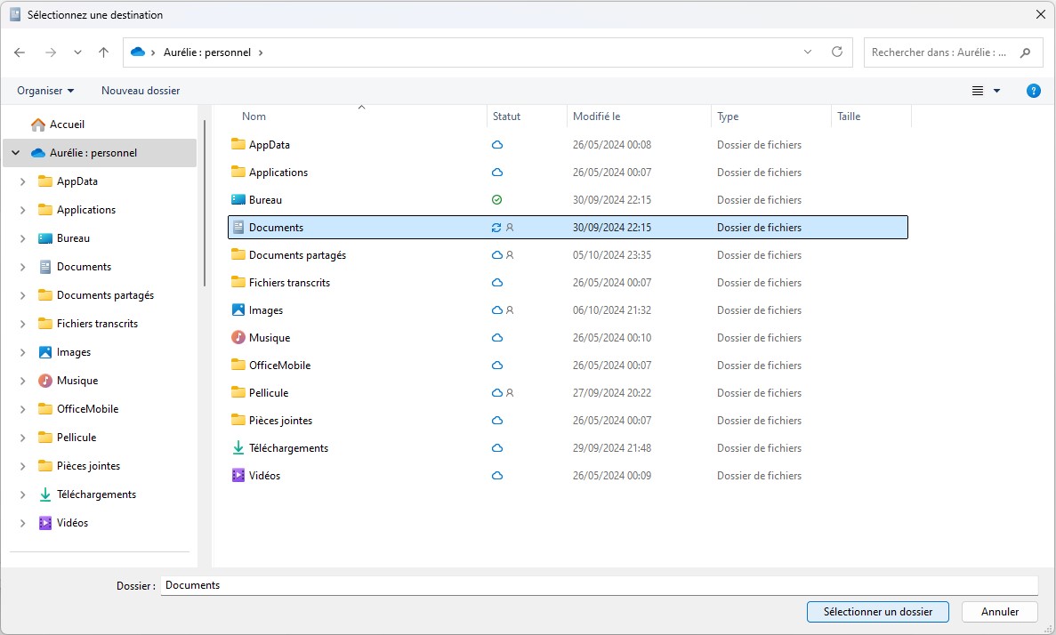Viewport: 1056px width, 635px height.
Task: Click the Vidéos icon in the sidebar tree
Action: (x=45, y=523)
